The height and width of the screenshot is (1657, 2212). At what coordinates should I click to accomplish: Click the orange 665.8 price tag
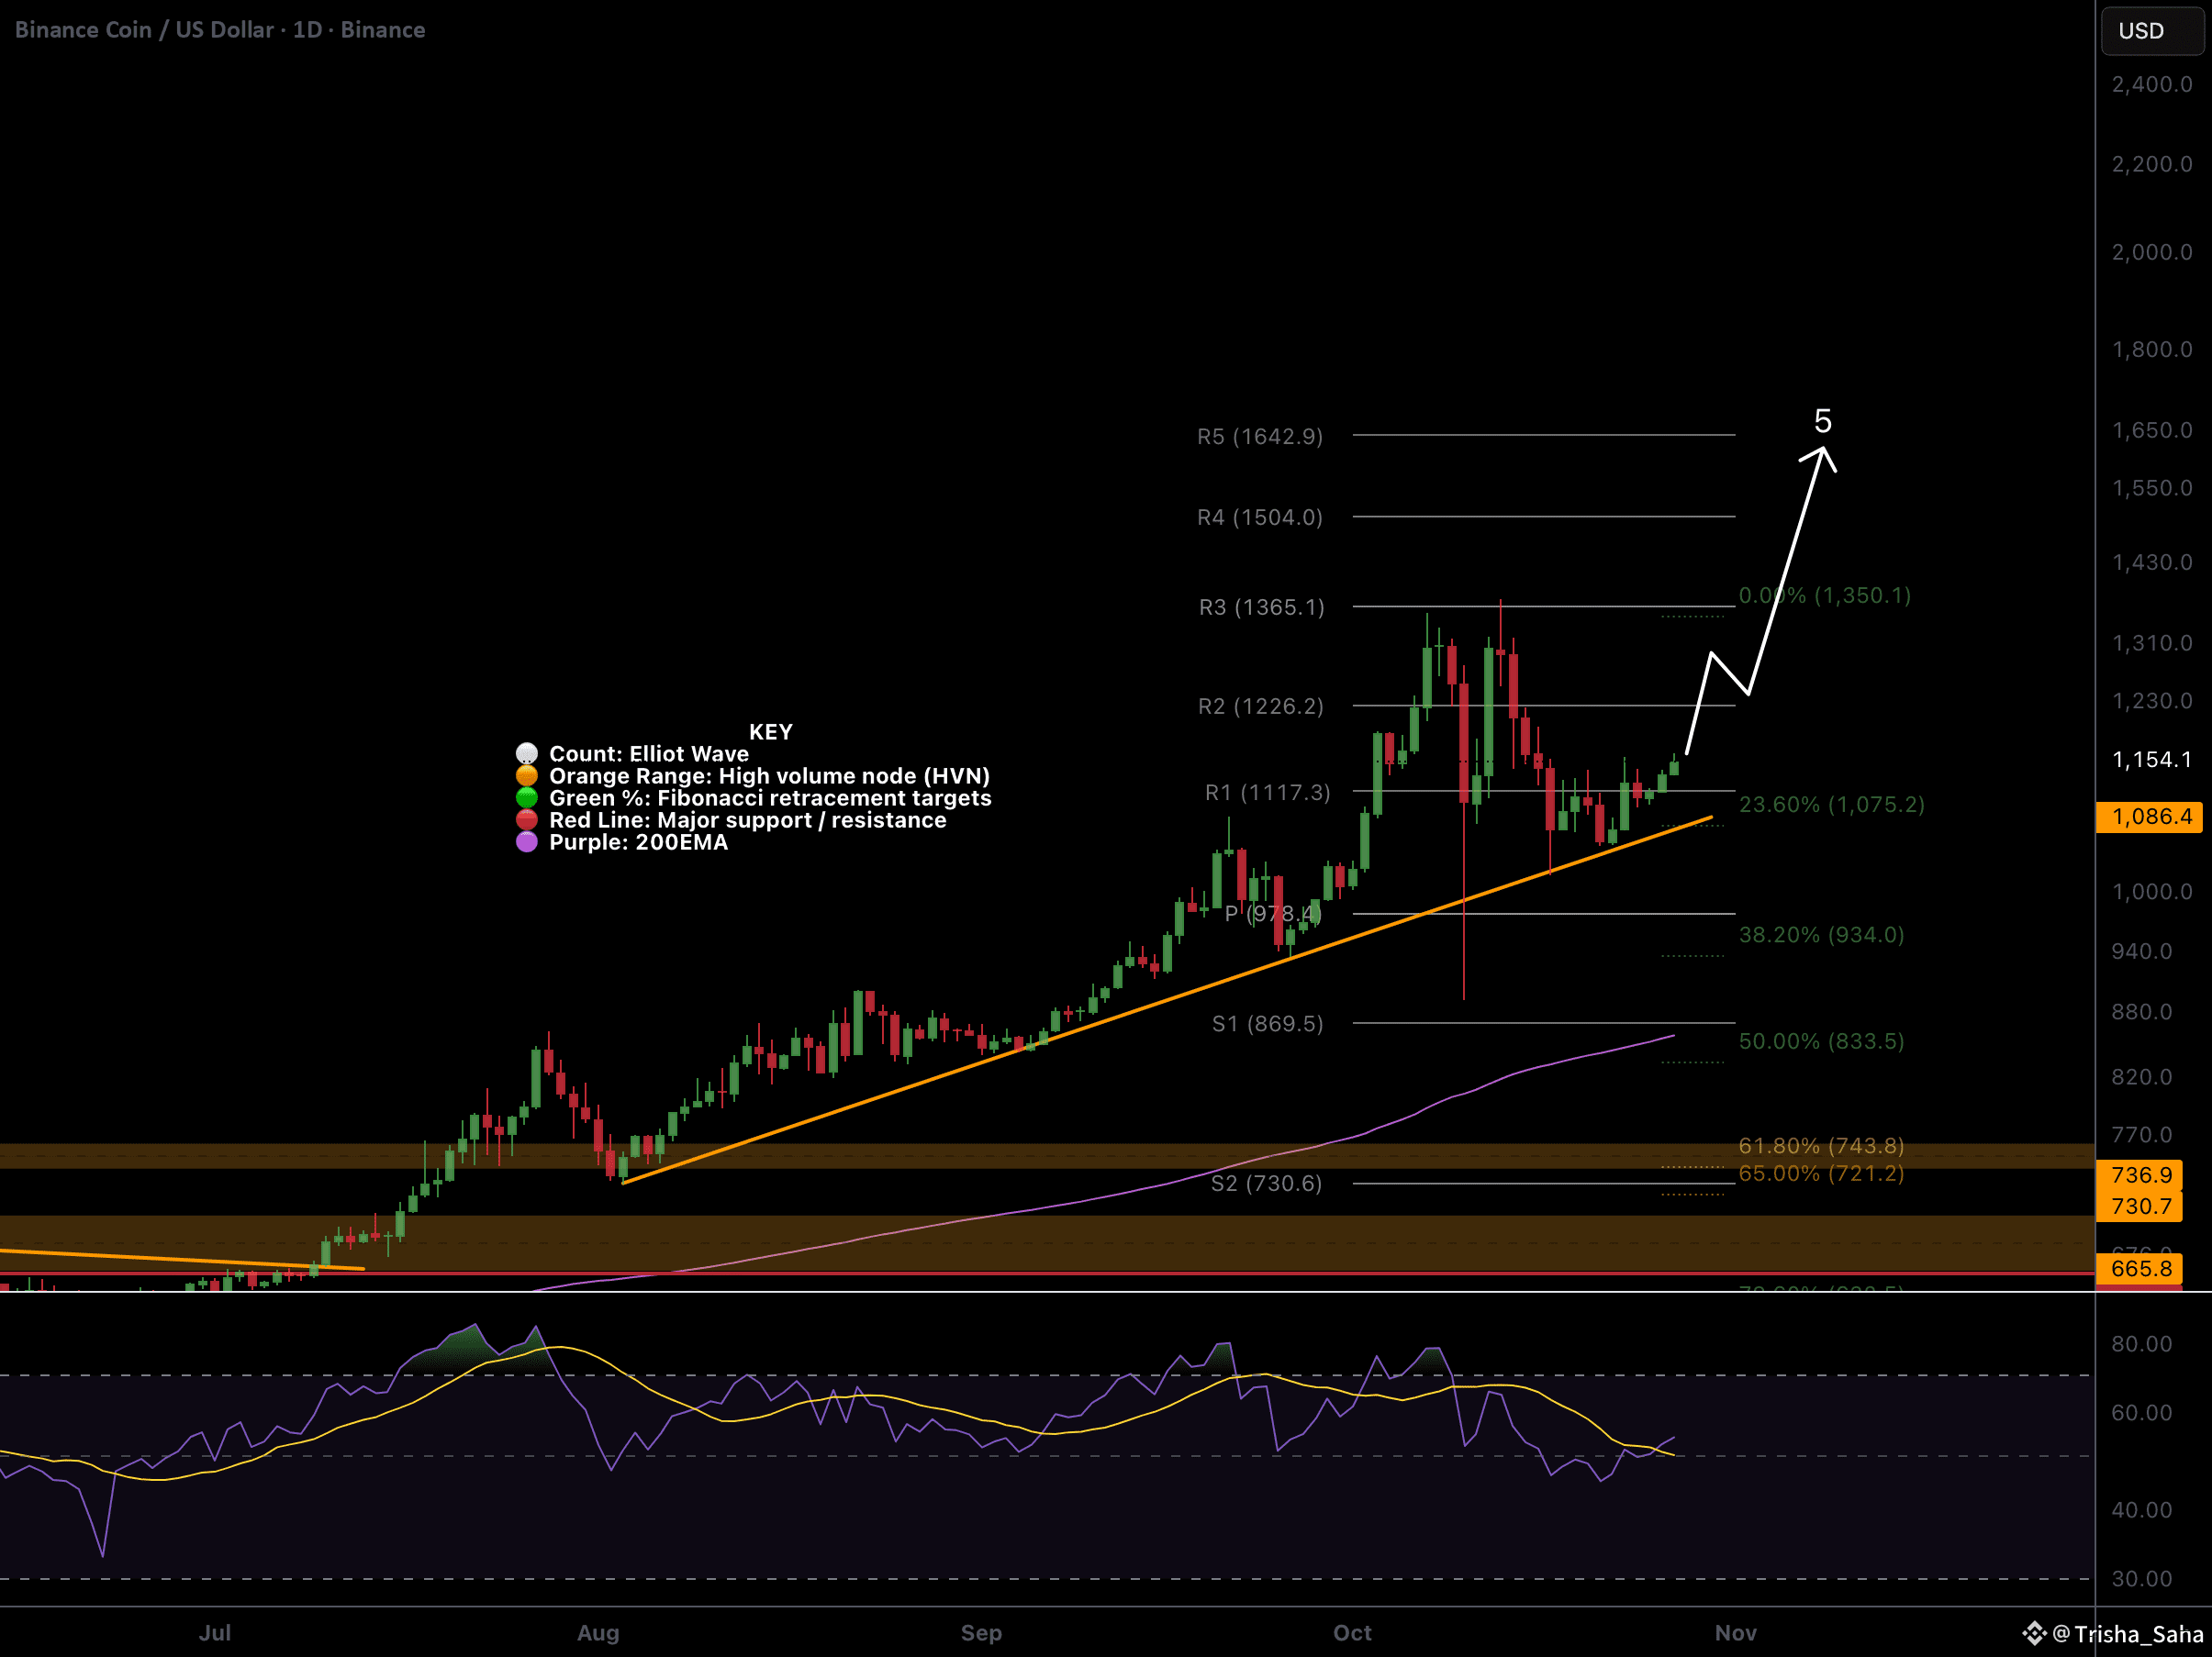[x=2140, y=1268]
